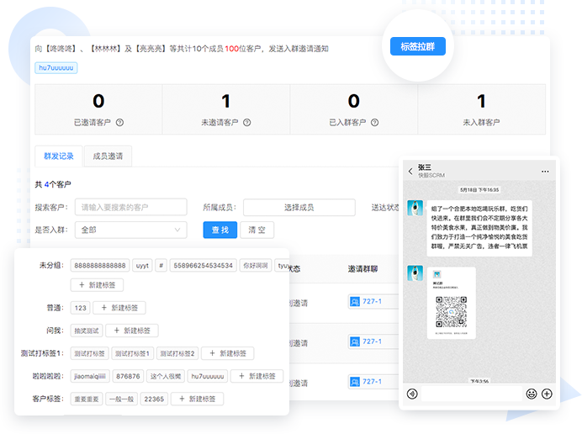This screenshot has width=582, height=434.
Task: Toggle the 抽奖测试 tag selection
Action: 85,331
